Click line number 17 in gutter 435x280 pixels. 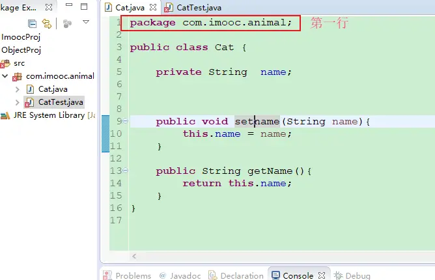(x=116, y=220)
